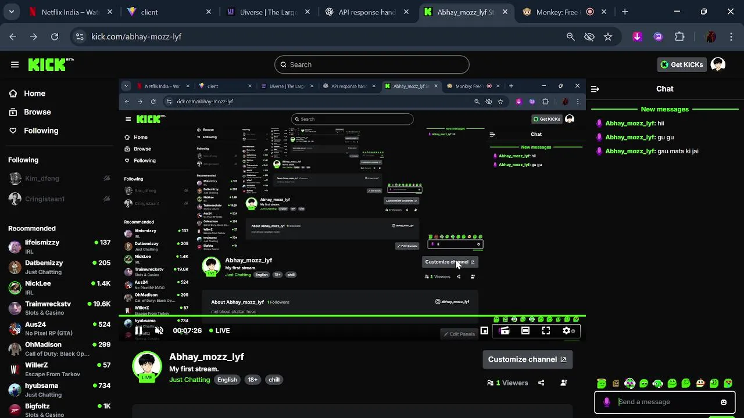
Task: Toggle notifications for Cringistaan1
Action: 106,199
